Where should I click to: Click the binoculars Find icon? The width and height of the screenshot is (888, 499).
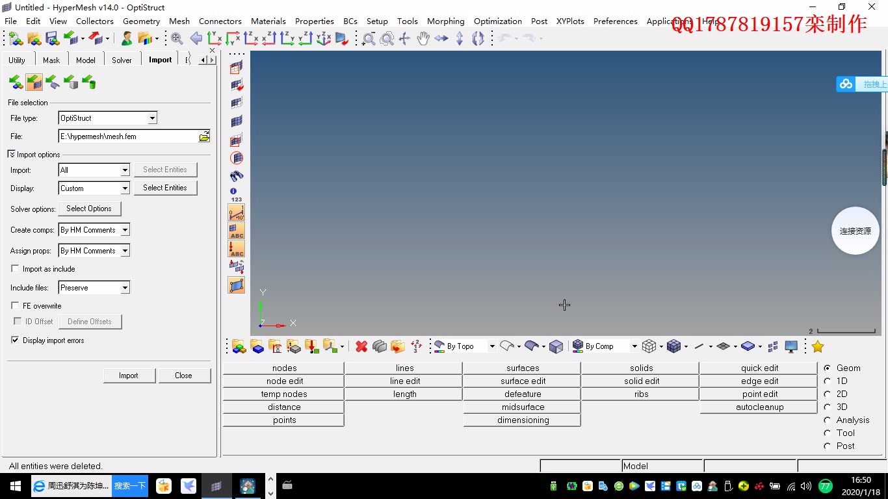(237, 176)
